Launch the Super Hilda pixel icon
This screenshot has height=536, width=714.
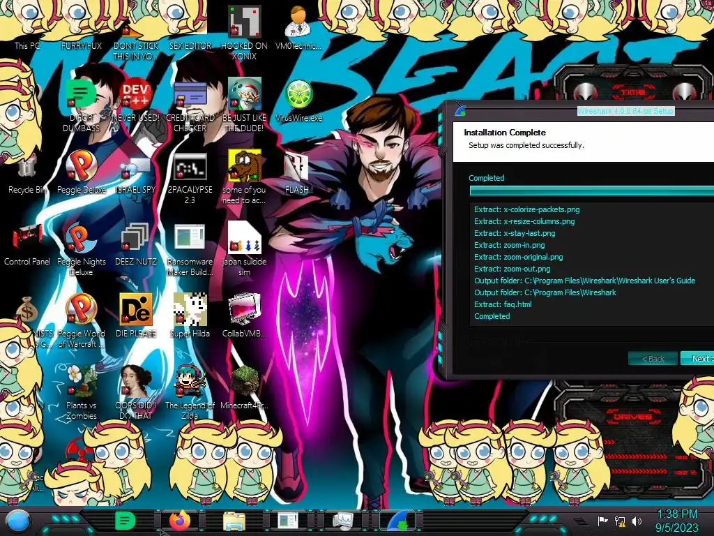click(x=190, y=309)
